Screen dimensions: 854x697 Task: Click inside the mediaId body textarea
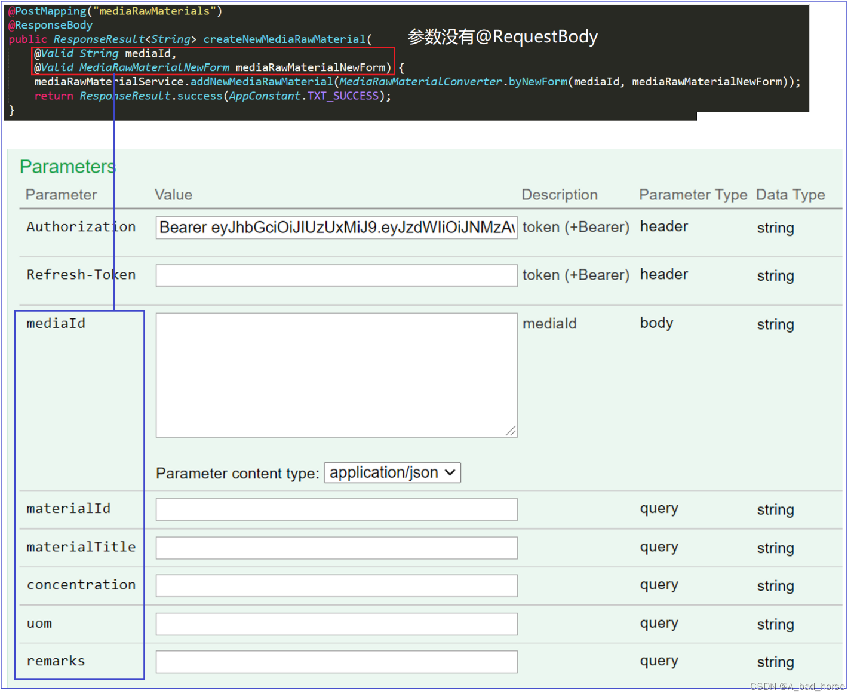click(336, 375)
